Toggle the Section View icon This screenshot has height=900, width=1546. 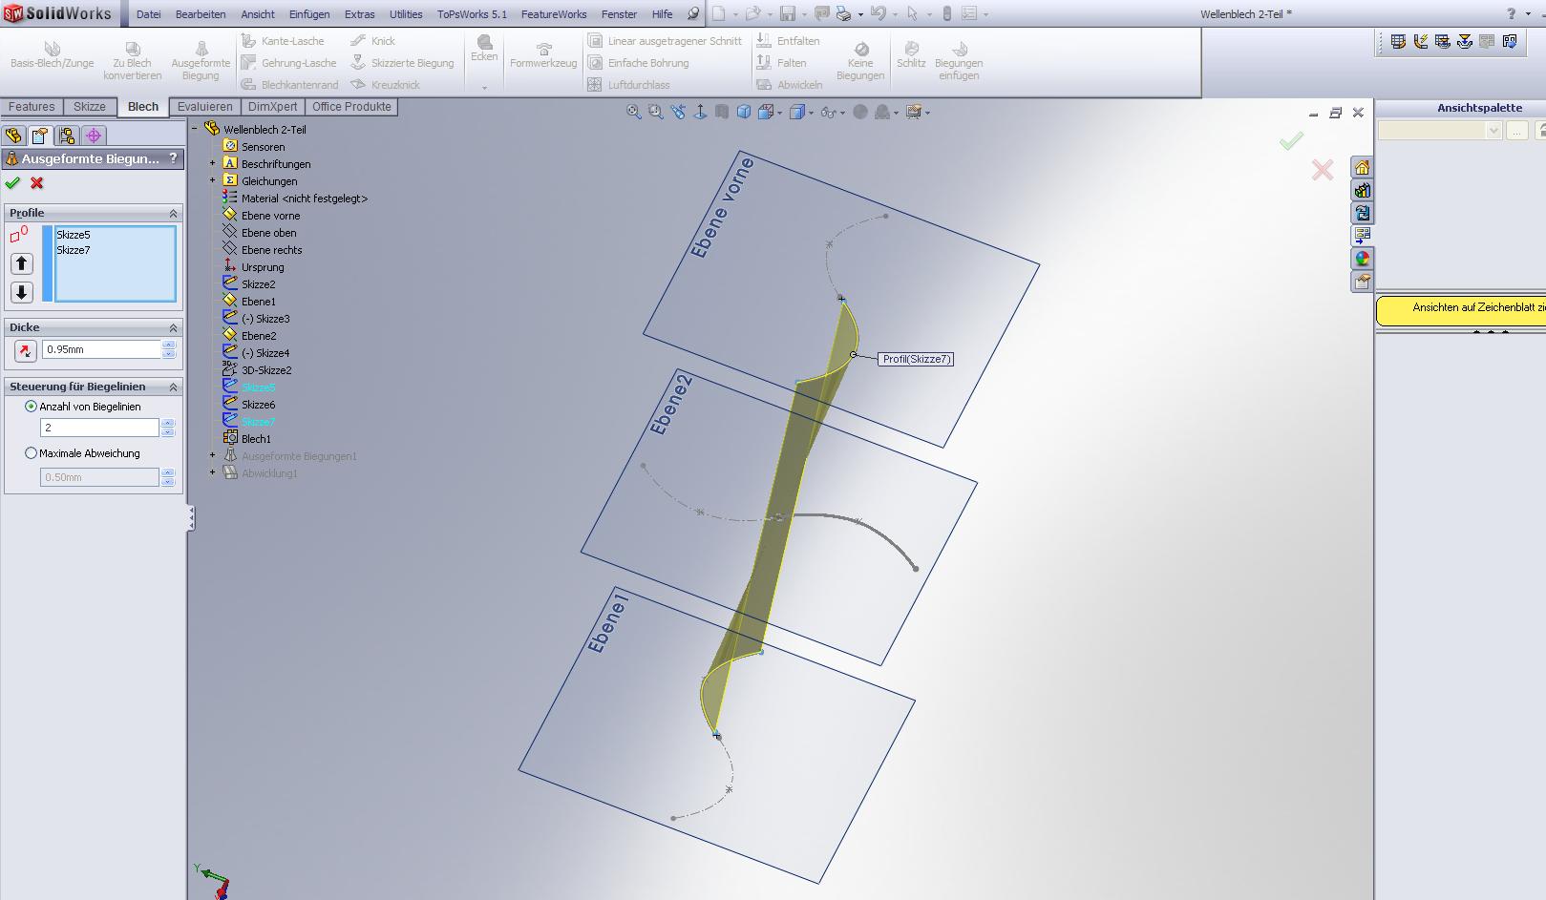tap(722, 113)
